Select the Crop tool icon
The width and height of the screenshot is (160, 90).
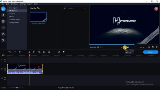[39, 52]
